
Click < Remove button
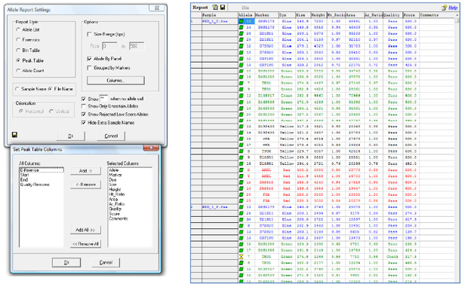(x=85, y=185)
